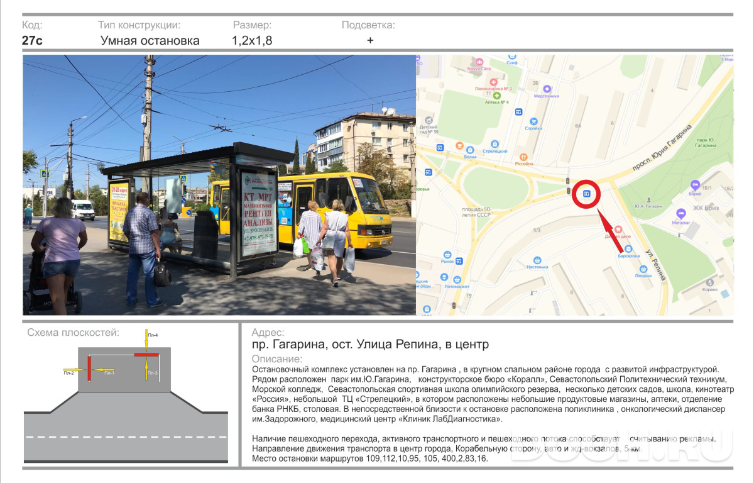Image resolution: width=754 pixels, height=483 pixels.
Task: Click the Тип конструкции: label
Action: (x=139, y=26)
